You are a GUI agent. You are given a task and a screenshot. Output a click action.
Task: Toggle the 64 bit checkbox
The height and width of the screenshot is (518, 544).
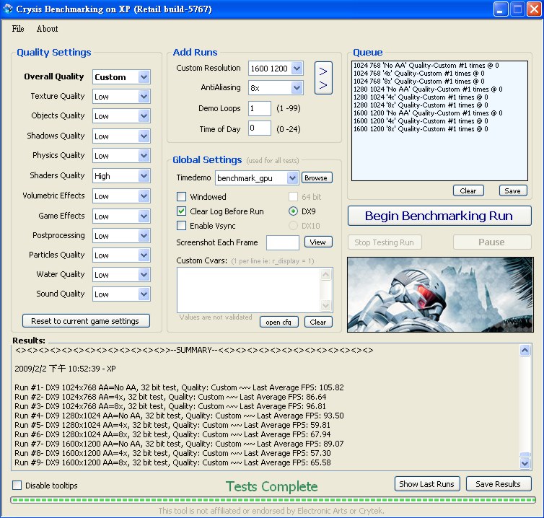tap(293, 197)
